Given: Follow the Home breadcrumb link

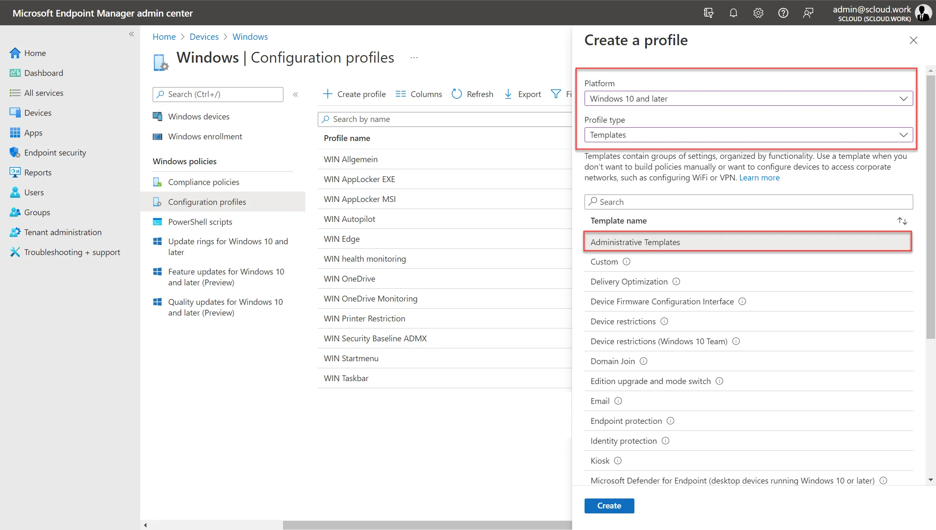Looking at the screenshot, I should (x=164, y=36).
